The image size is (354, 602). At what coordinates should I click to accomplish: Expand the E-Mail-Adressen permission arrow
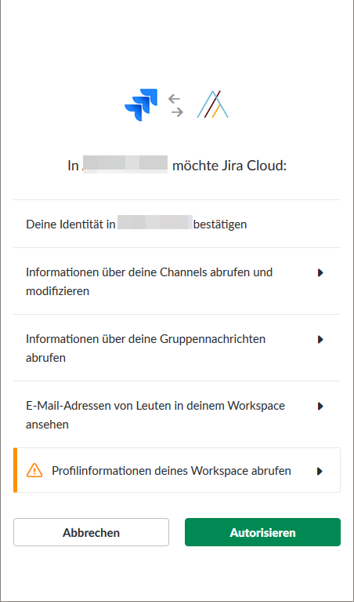click(320, 406)
